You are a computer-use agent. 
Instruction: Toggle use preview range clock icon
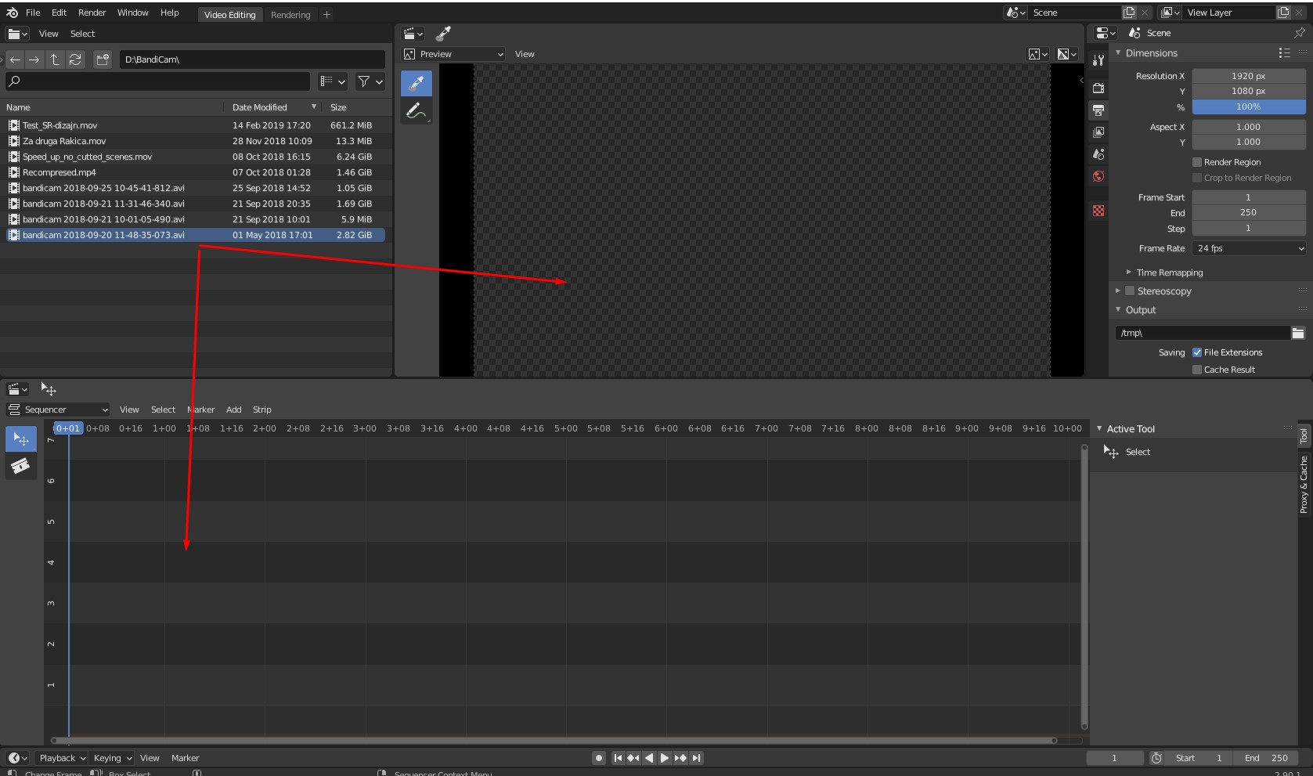pos(1156,758)
